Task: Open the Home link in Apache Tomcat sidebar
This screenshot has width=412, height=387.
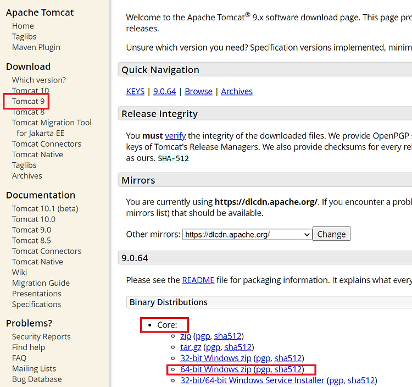Action: tap(23, 26)
